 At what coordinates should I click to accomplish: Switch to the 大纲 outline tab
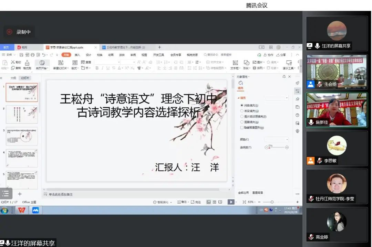13,78
